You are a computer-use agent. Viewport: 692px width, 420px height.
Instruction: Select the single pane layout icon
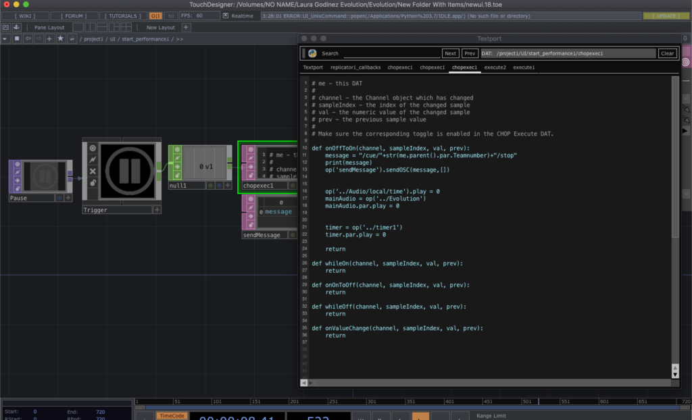[x=78, y=28]
